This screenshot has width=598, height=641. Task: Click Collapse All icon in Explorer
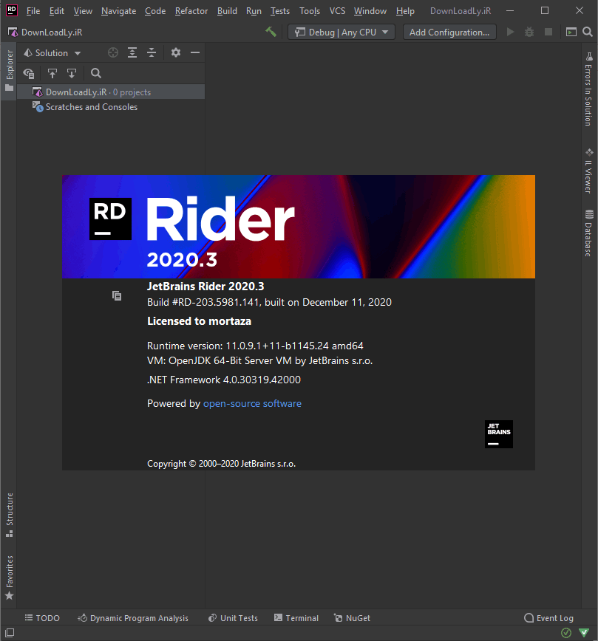click(152, 52)
